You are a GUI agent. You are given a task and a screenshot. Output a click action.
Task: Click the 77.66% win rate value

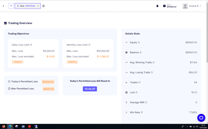193,112
